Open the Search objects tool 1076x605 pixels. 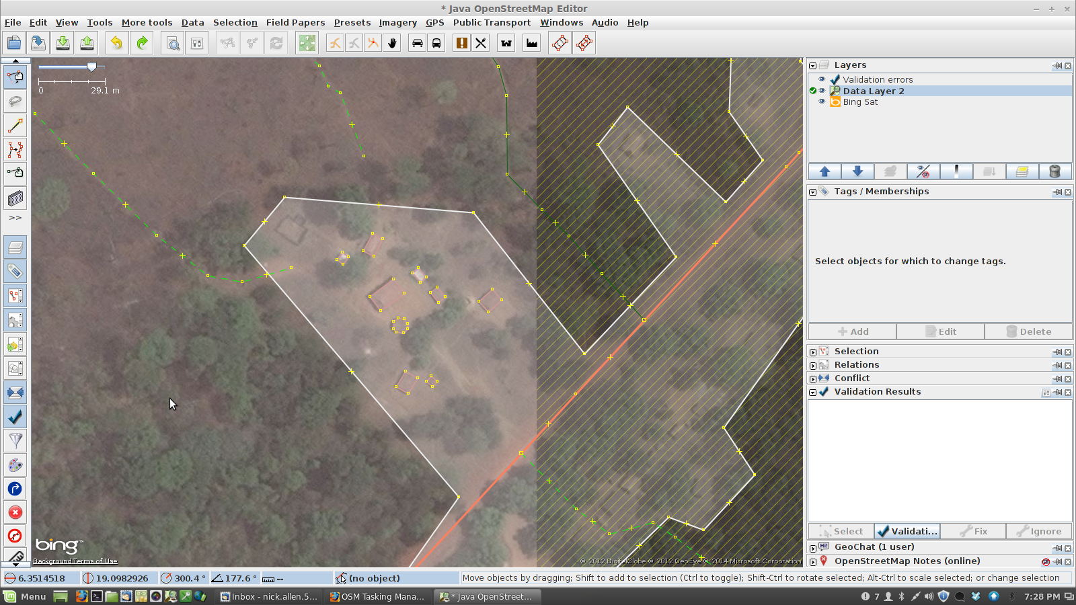pyautogui.click(x=173, y=43)
